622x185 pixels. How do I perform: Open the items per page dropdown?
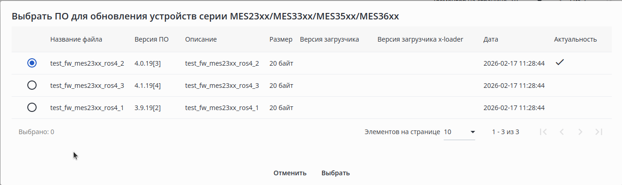tap(459, 132)
